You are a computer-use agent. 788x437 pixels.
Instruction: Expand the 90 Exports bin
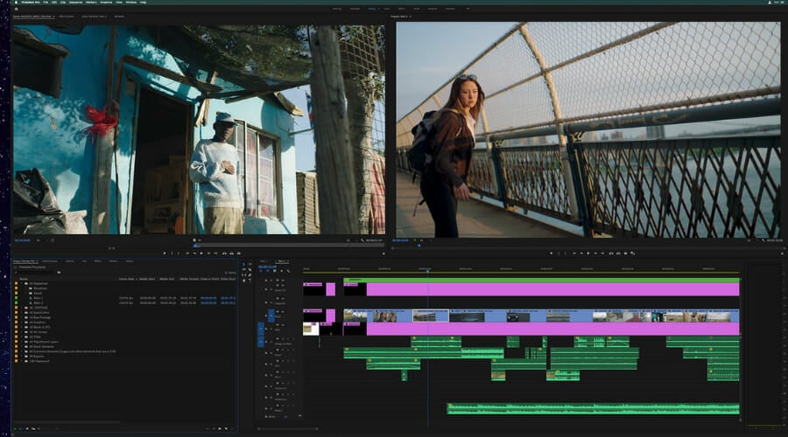click(22, 357)
